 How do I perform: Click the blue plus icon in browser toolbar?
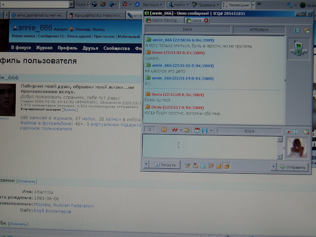coord(111,4)
